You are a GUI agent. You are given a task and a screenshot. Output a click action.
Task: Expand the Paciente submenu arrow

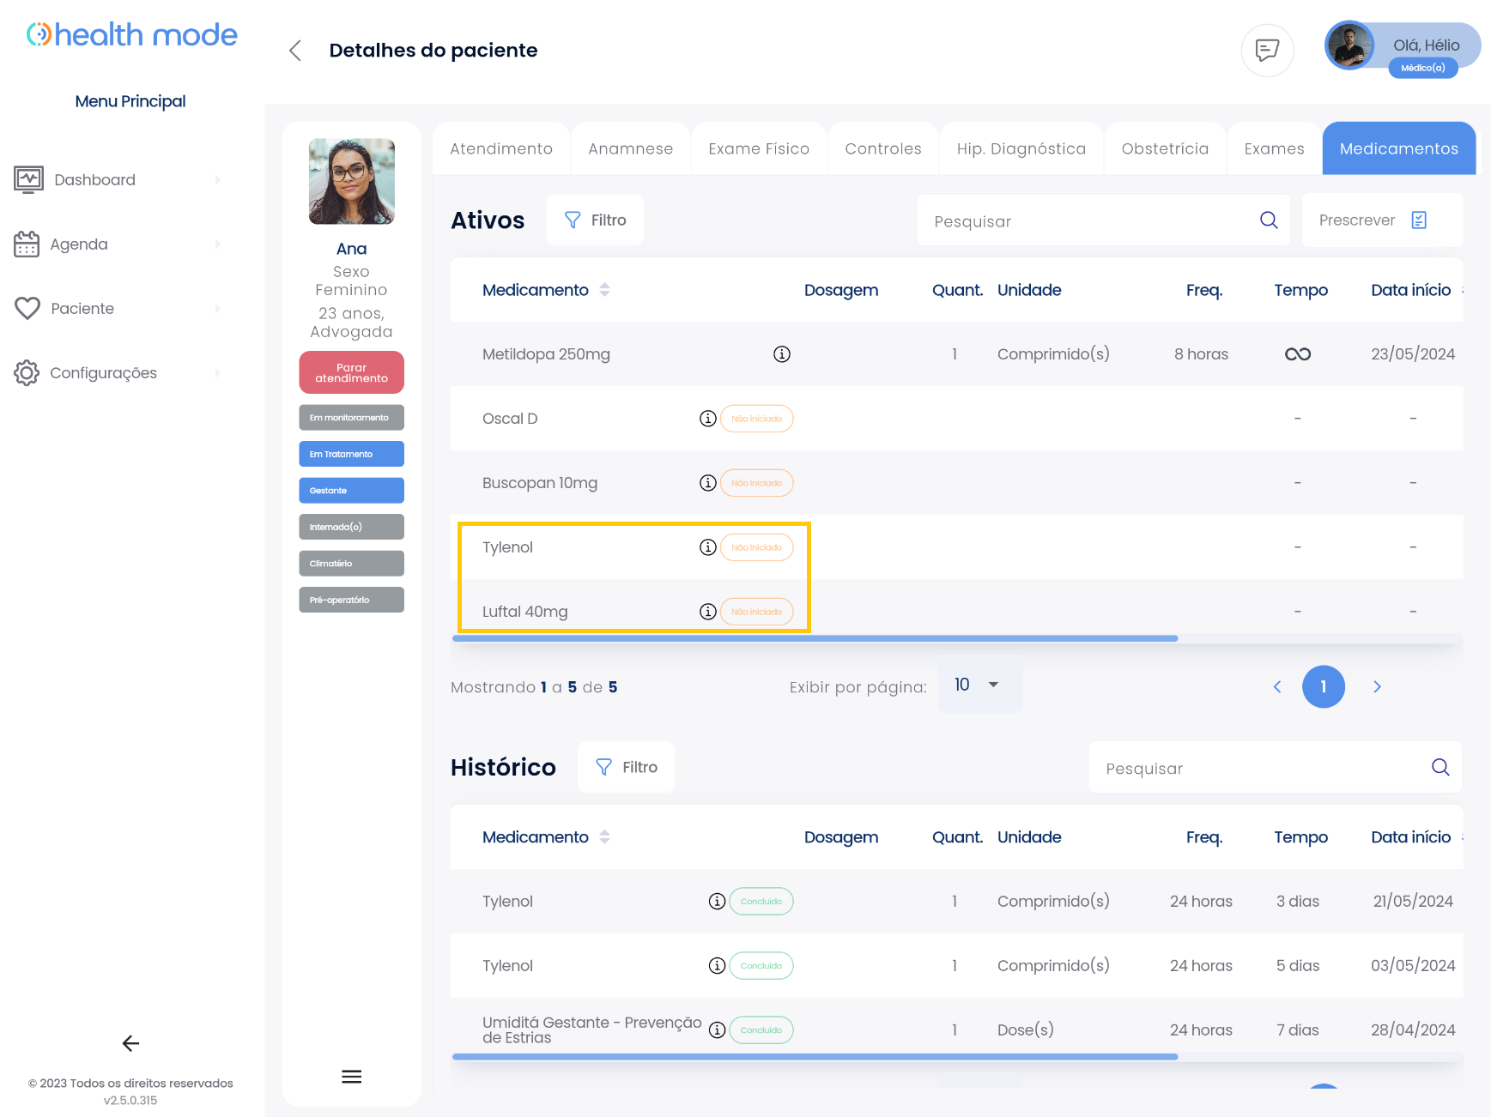(x=217, y=309)
